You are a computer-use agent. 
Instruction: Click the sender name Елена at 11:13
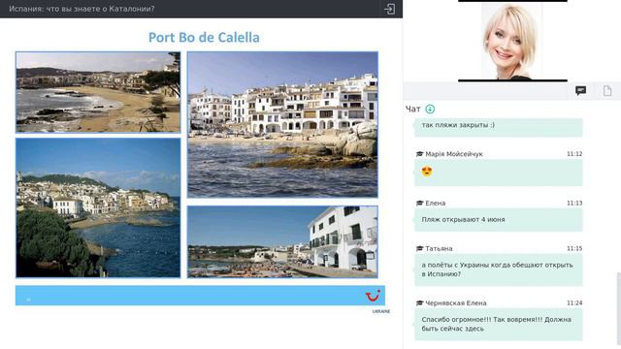tap(436, 203)
